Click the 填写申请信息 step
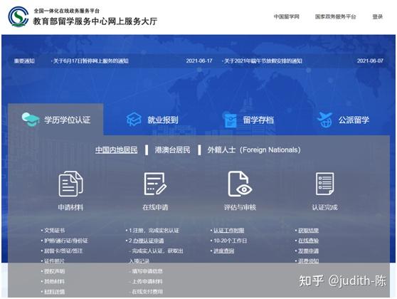The width and height of the screenshot is (397, 299). tap(147, 271)
